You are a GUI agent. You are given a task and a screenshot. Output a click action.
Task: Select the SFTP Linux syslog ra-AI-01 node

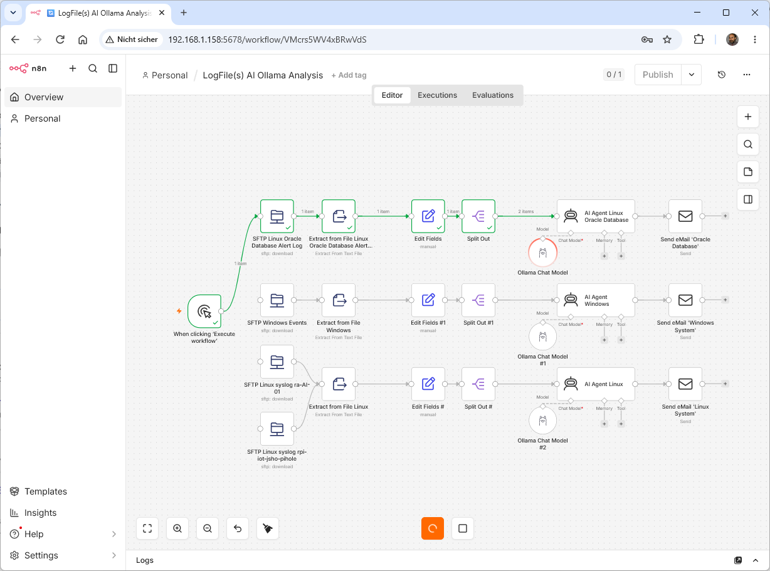(x=277, y=362)
